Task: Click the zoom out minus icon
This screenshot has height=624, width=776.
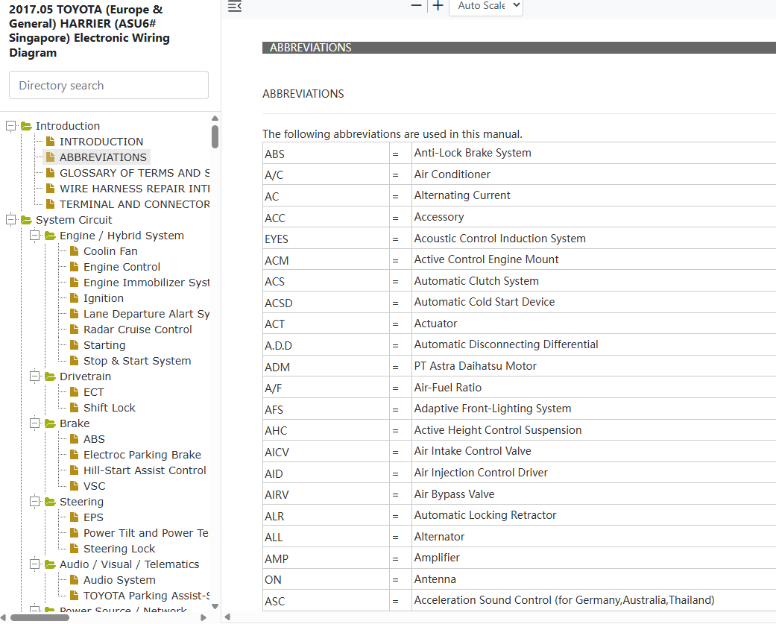Action: tap(416, 5)
